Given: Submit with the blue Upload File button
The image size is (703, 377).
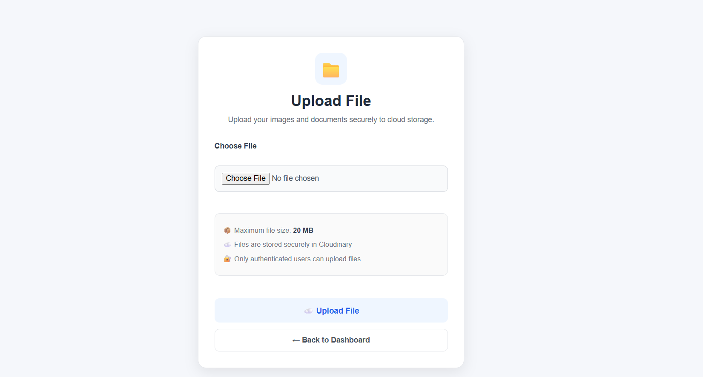Looking at the screenshot, I should pyautogui.click(x=331, y=310).
